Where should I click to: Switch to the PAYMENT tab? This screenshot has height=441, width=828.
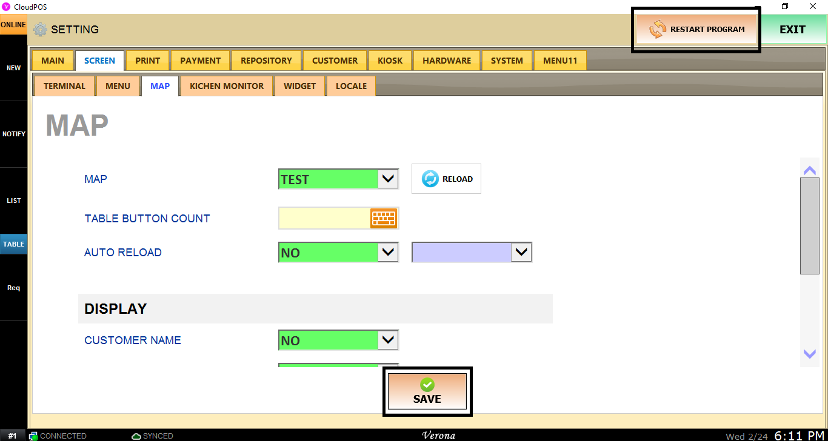coord(200,61)
